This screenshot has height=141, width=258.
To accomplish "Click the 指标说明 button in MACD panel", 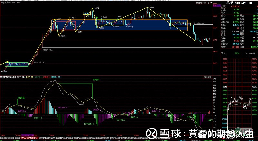I will [208, 77].
